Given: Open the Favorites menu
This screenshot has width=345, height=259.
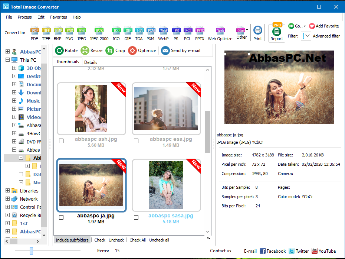Looking at the screenshot, I should point(59,17).
